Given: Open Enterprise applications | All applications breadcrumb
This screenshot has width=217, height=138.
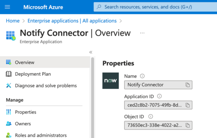Looking at the screenshot, I should coord(72,21).
